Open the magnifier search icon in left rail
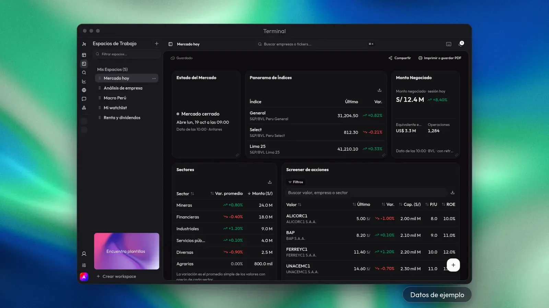This screenshot has height=308, width=549. [84, 73]
